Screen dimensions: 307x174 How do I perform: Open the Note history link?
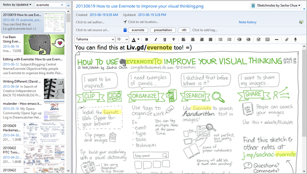(248, 22)
